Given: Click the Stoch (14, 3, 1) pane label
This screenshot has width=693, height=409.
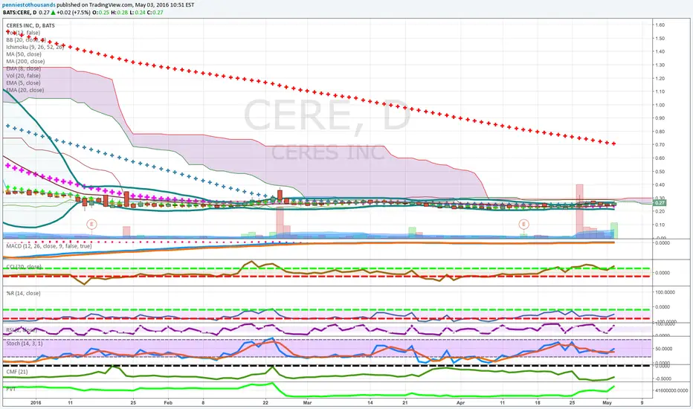Looking at the screenshot, I should tap(25, 344).
